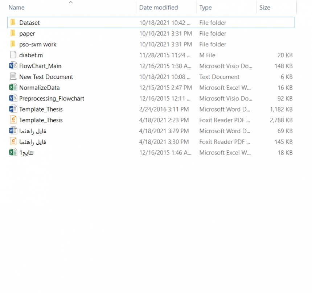Click the "69 KB" size cell
This screenshot has height=293, width=312.
click(285, 131)
